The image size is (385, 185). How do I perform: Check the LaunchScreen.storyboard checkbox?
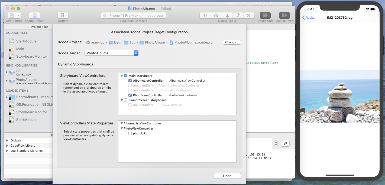pos(126,100)
